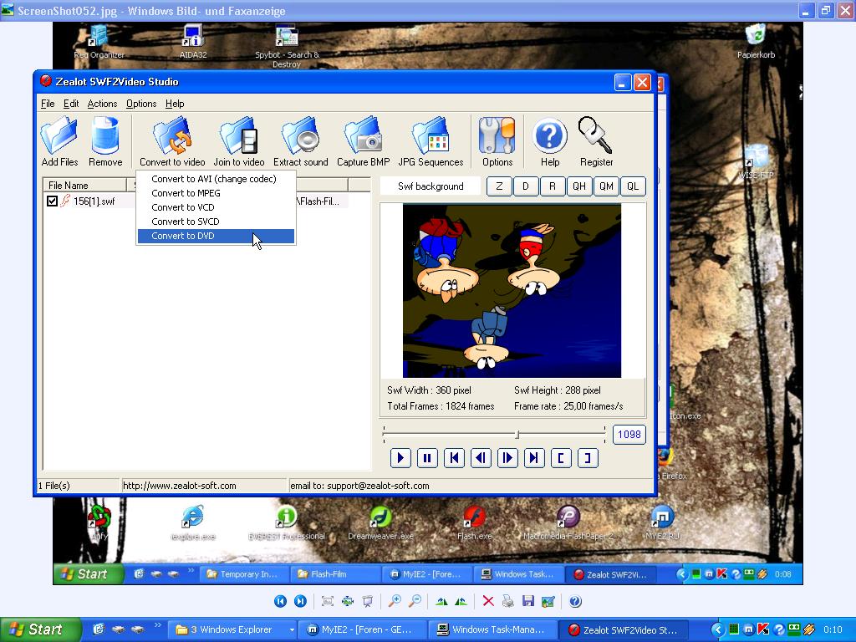Click the Join to video icon
The image size is (856, 642).
238,135
